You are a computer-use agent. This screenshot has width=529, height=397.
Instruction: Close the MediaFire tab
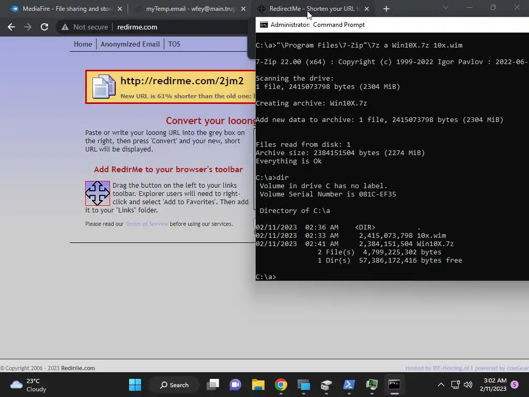click(120, 9)
